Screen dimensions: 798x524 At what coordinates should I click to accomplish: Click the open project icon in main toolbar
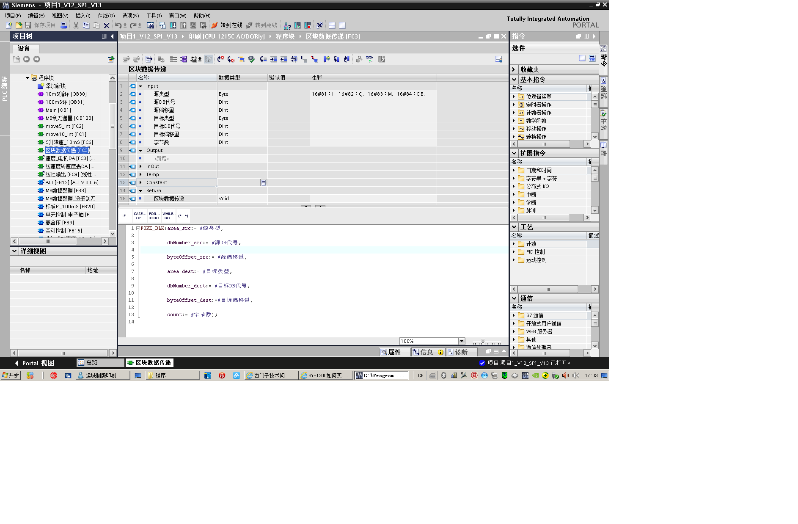click(x=19, y=25)
